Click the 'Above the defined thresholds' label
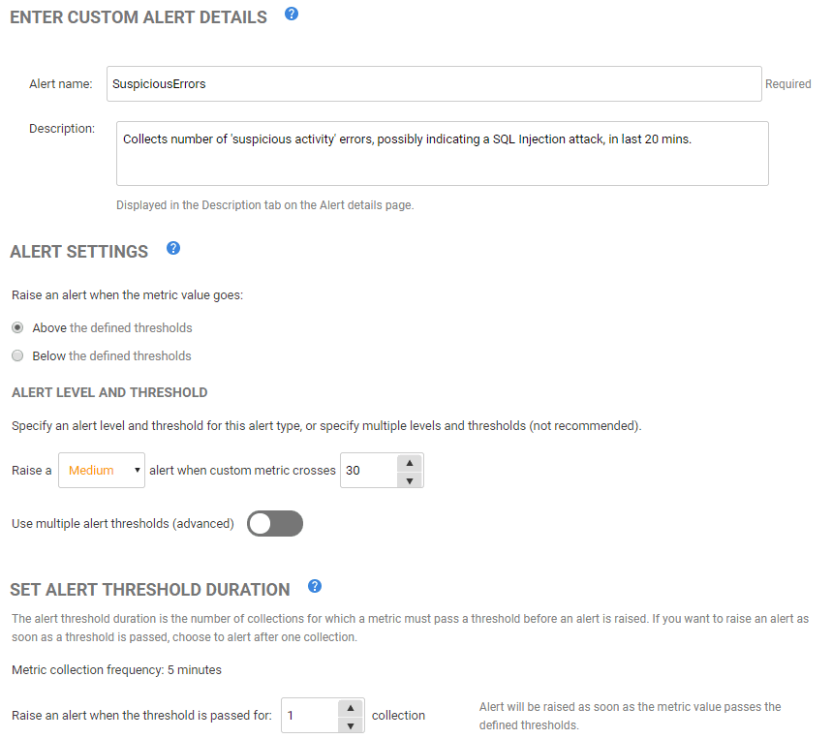 pos(112,328)
